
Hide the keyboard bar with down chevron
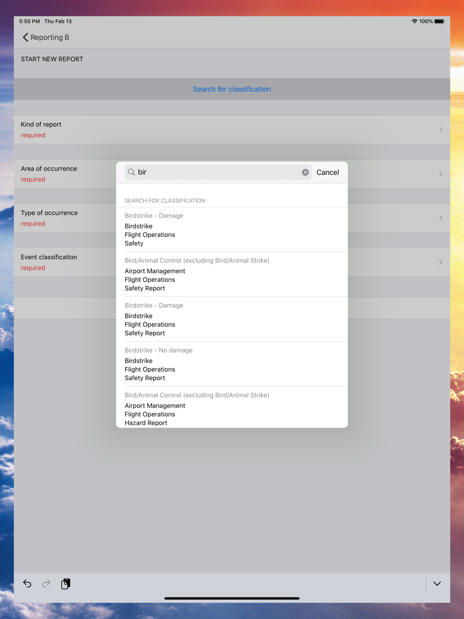point(437,584)
